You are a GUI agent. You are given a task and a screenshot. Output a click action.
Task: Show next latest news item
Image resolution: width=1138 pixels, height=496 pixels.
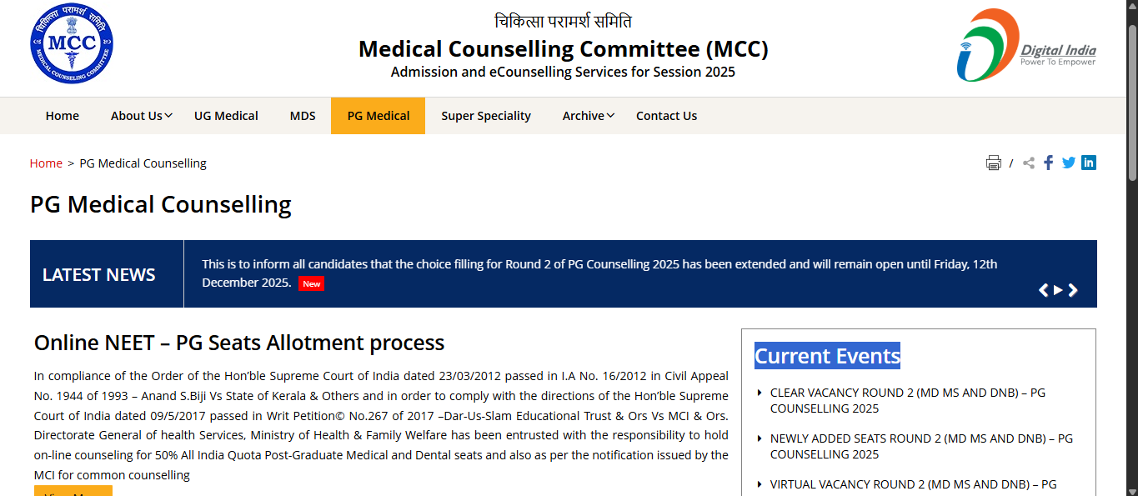tap(1073, 290)
